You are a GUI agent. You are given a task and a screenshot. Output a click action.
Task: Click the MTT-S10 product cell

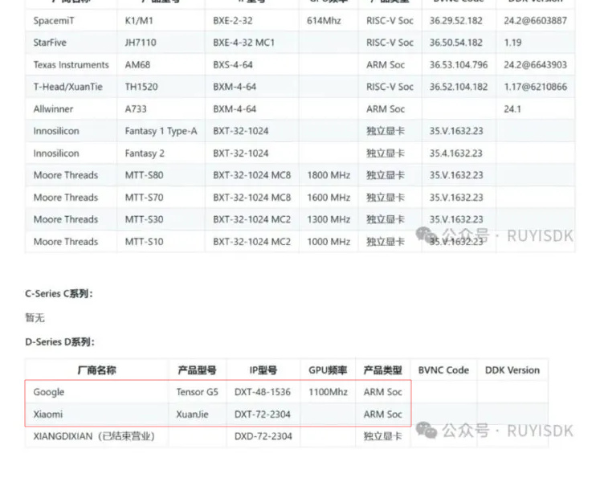click(x=144, y=242)
